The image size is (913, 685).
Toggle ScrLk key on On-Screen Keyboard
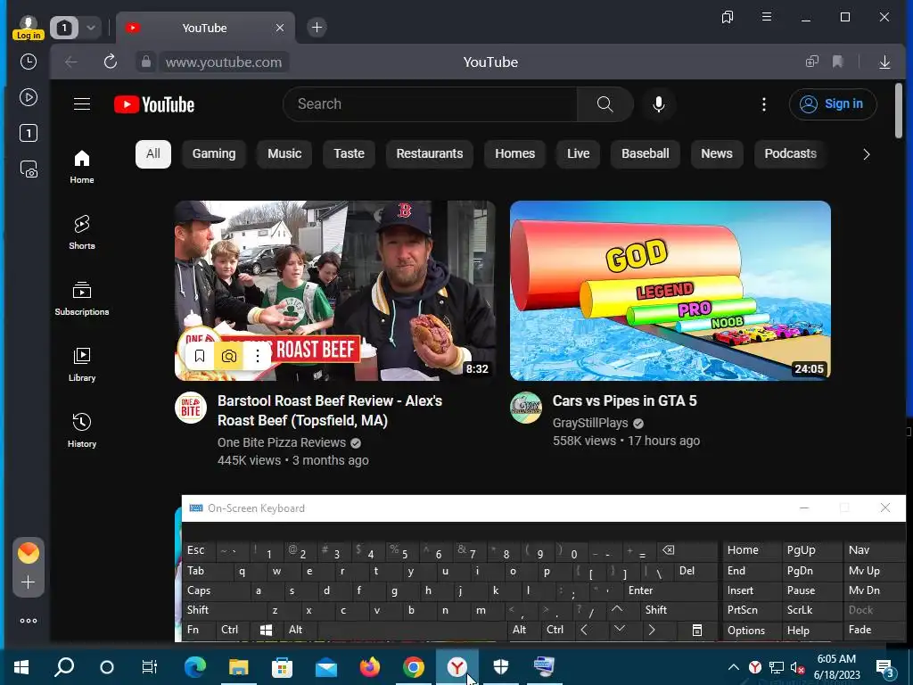click(x=811, y=610)
